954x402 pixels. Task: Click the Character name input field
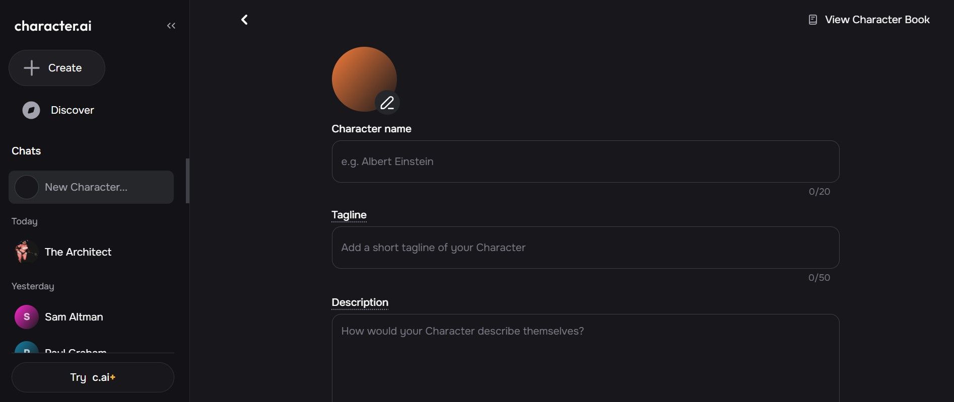click(x=584, y=162)
